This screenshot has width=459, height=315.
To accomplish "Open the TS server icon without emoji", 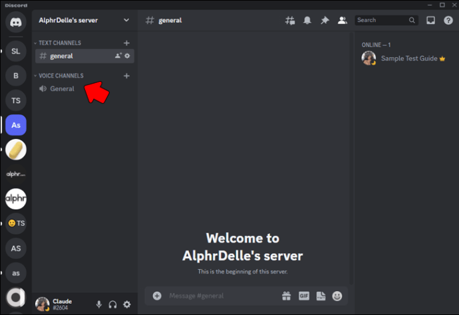I will [16, 100].
